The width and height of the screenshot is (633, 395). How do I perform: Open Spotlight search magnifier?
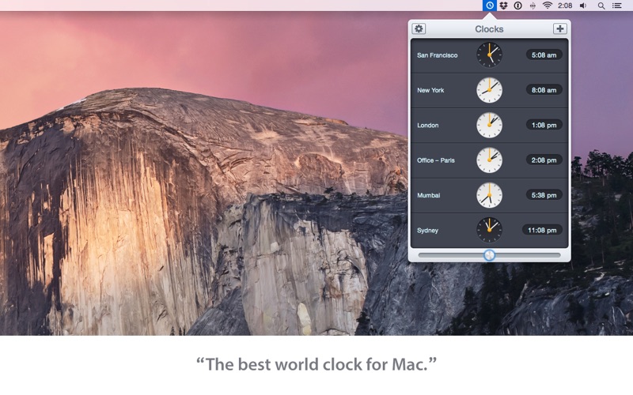(x=601, y=6)
